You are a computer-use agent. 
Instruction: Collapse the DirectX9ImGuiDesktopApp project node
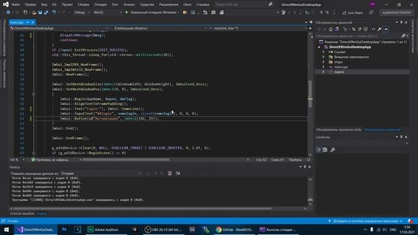319,47
